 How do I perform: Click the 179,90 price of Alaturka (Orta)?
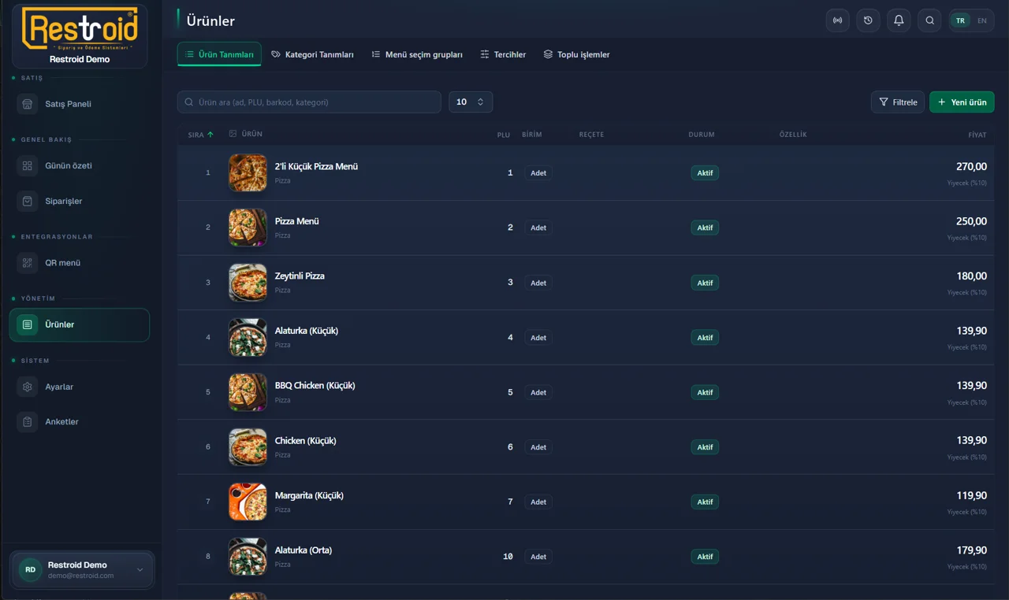coord(971,550)
